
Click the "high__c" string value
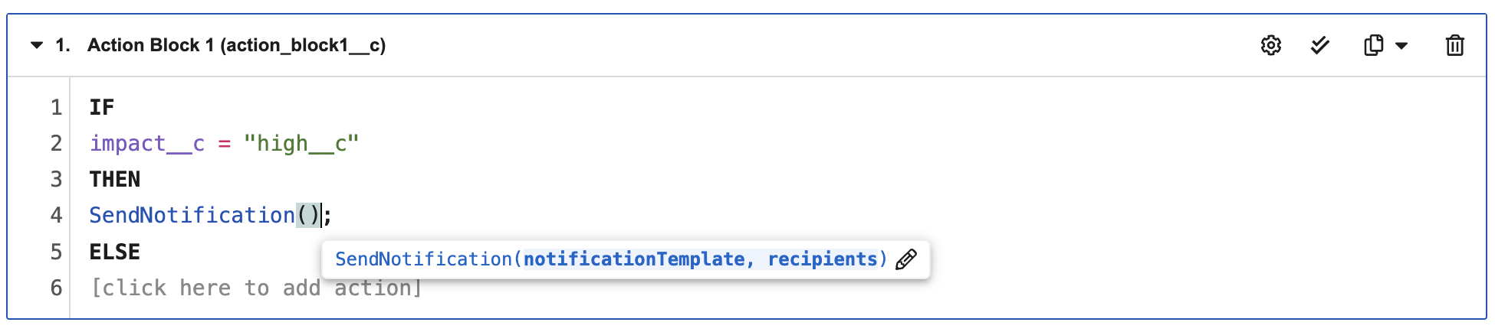(x=301, y=144)
